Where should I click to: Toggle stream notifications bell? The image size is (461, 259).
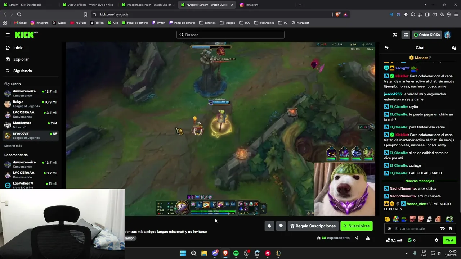(269, 226)
